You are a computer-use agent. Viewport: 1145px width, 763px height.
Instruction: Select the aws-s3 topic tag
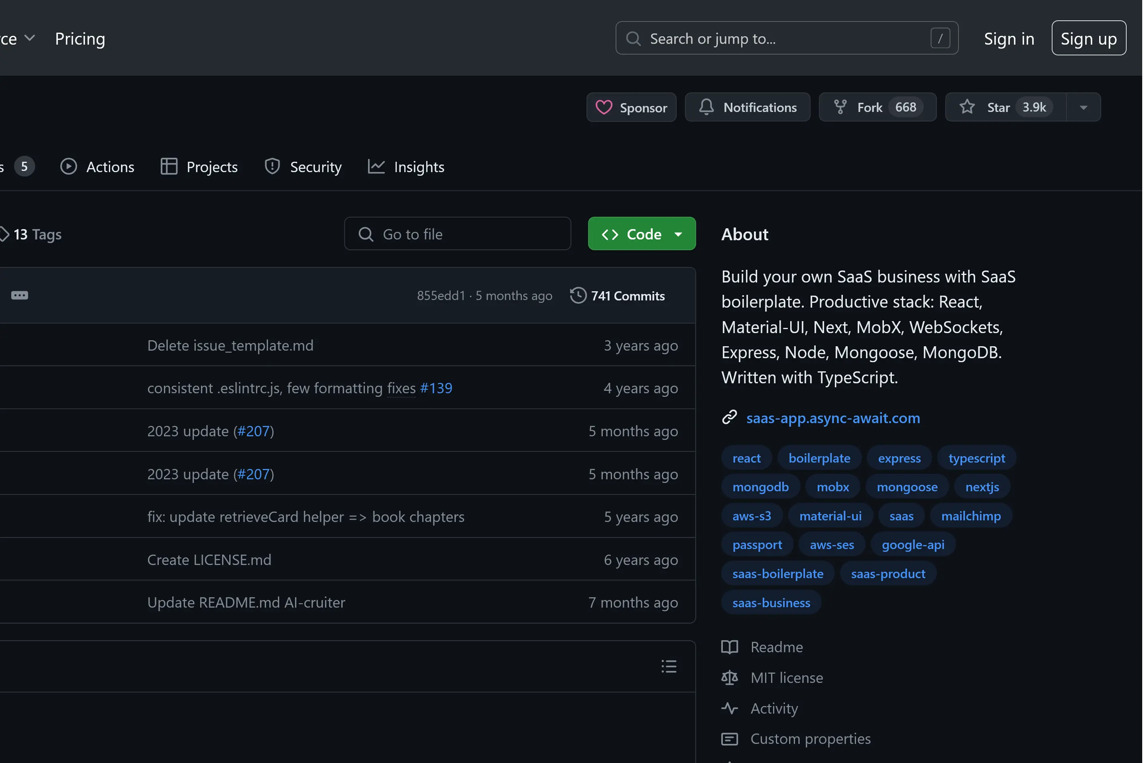(751, 516)
